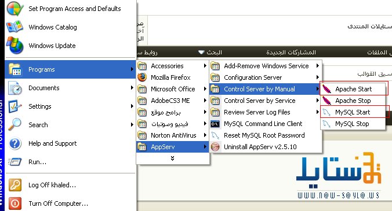Image resolution: width=392 pixels, height=211 pixels.
Task: Click the Mozilla Firefox icon
Action: click(142, 77)
